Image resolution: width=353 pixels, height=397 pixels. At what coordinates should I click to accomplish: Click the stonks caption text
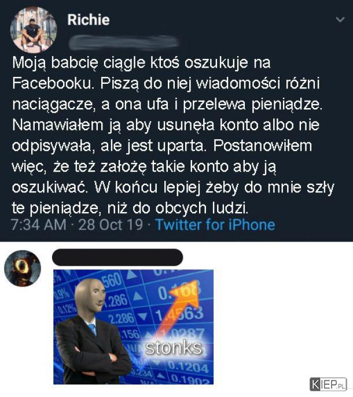[x=174, y=348]
